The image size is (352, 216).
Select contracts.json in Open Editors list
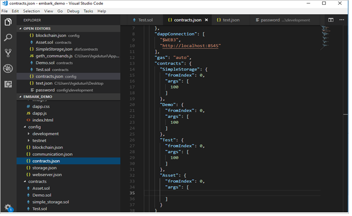[69, 77]
